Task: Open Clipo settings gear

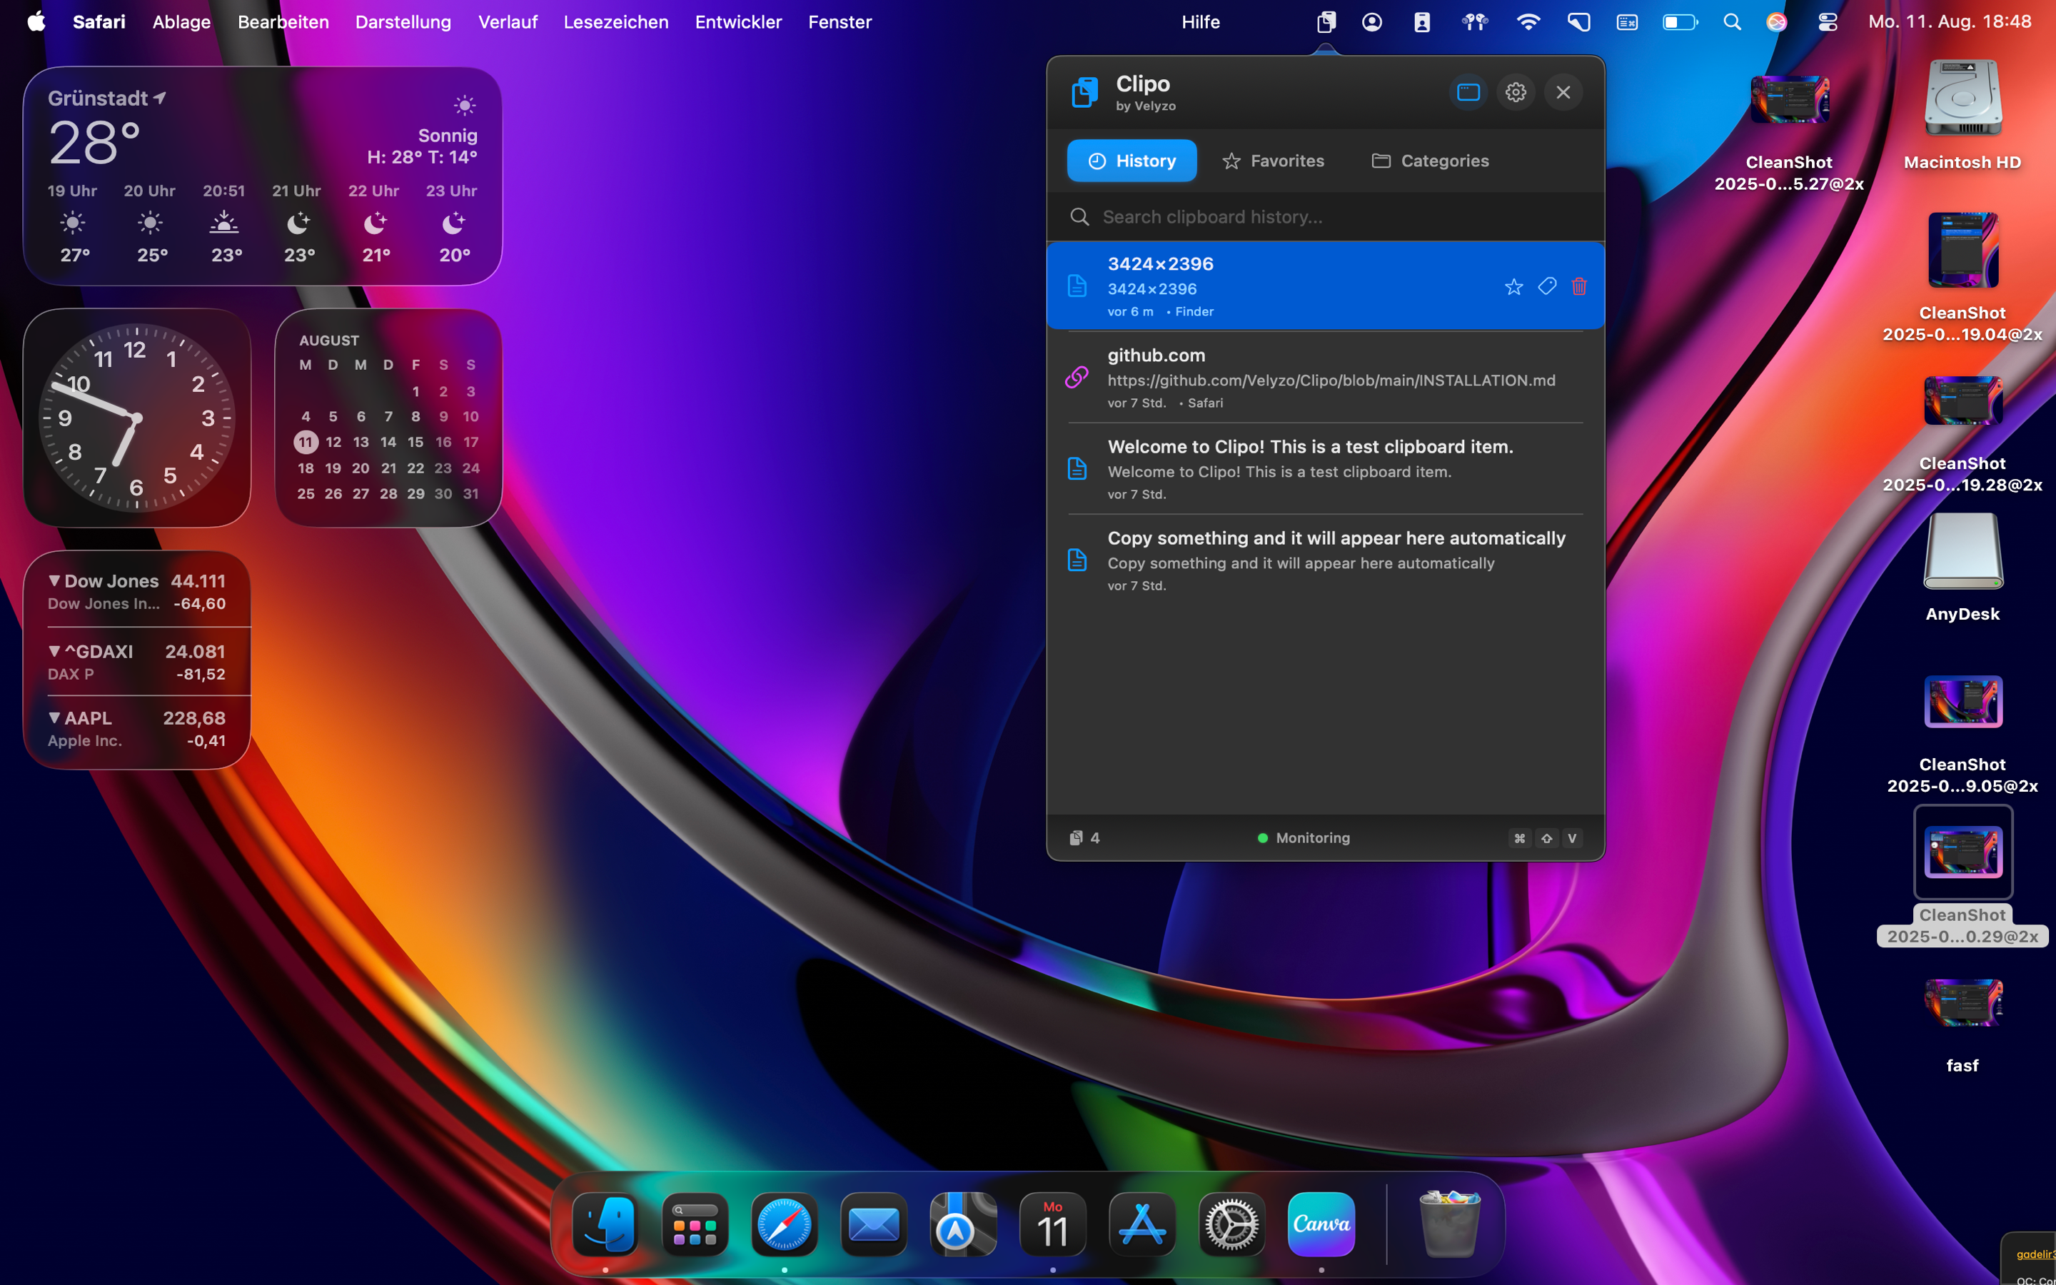Action: (1516, 92)
